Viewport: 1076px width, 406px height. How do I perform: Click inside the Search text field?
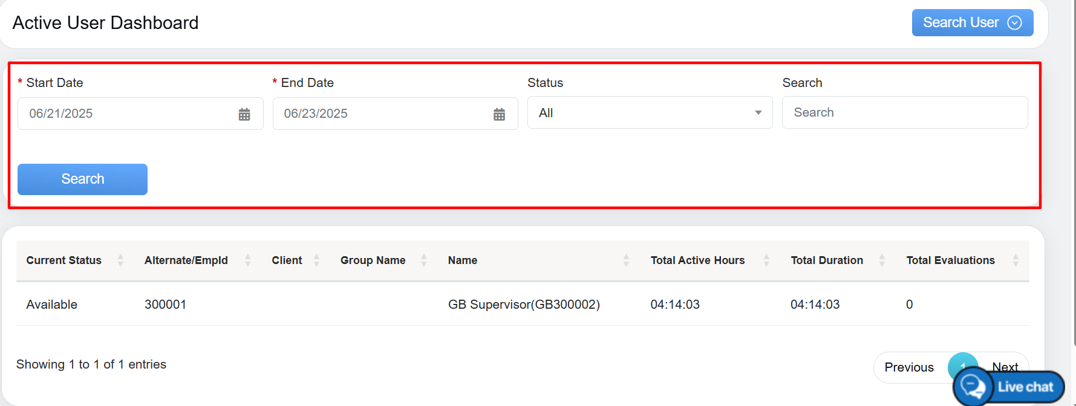[x=904, y=113]
